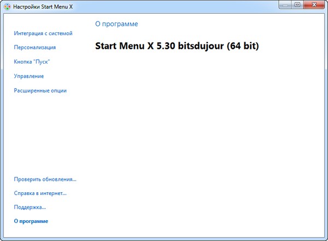Click the blue "О программе" page heading
The width and height of the screenshot is (328, 241).
[x=116, y=24]
